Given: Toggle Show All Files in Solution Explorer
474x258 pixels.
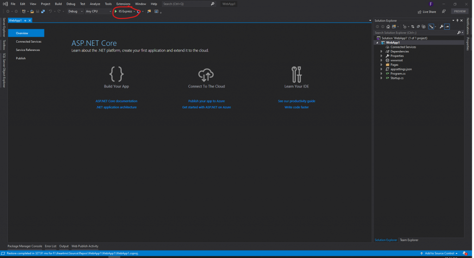Looking at the screenshot, I should click(424, 26).
